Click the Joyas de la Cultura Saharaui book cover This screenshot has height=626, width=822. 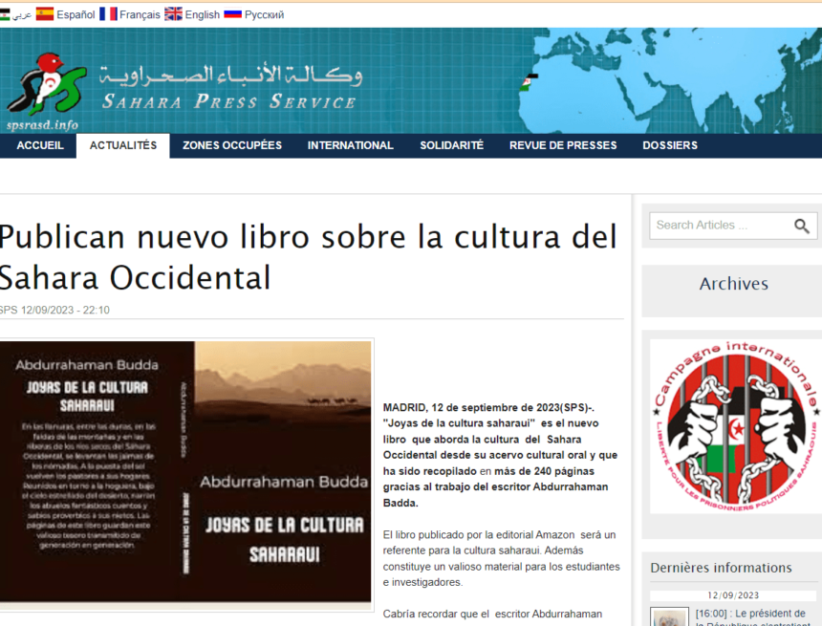click(x=184, y=475)
